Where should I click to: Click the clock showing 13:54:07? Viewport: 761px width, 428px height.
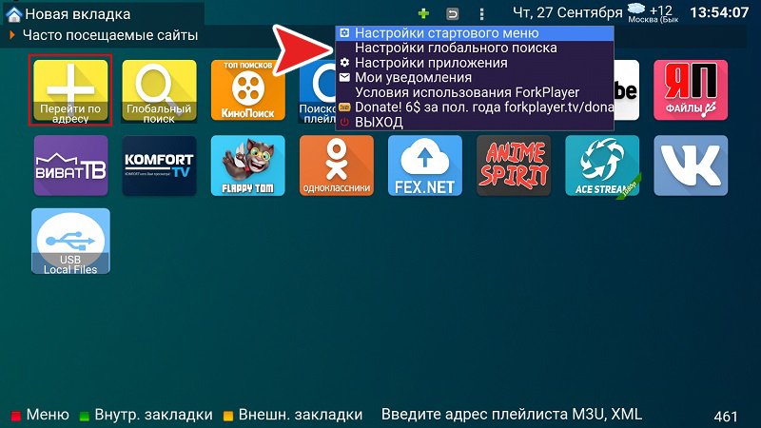tap(720, 12)
